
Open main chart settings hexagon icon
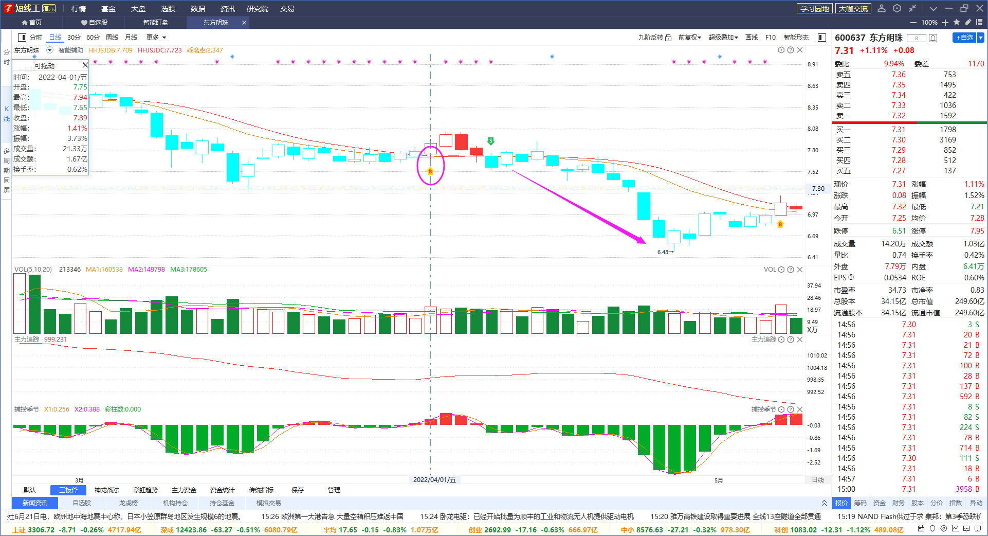781,50
